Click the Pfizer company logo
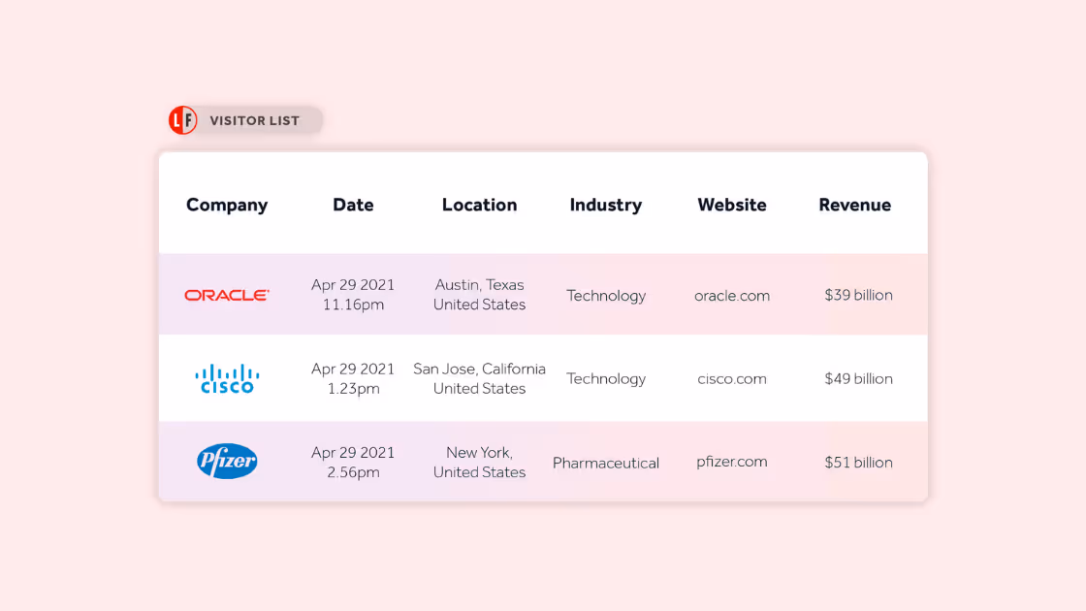The width and height of the screenshot is (1086, 611). tap(227, 462)
